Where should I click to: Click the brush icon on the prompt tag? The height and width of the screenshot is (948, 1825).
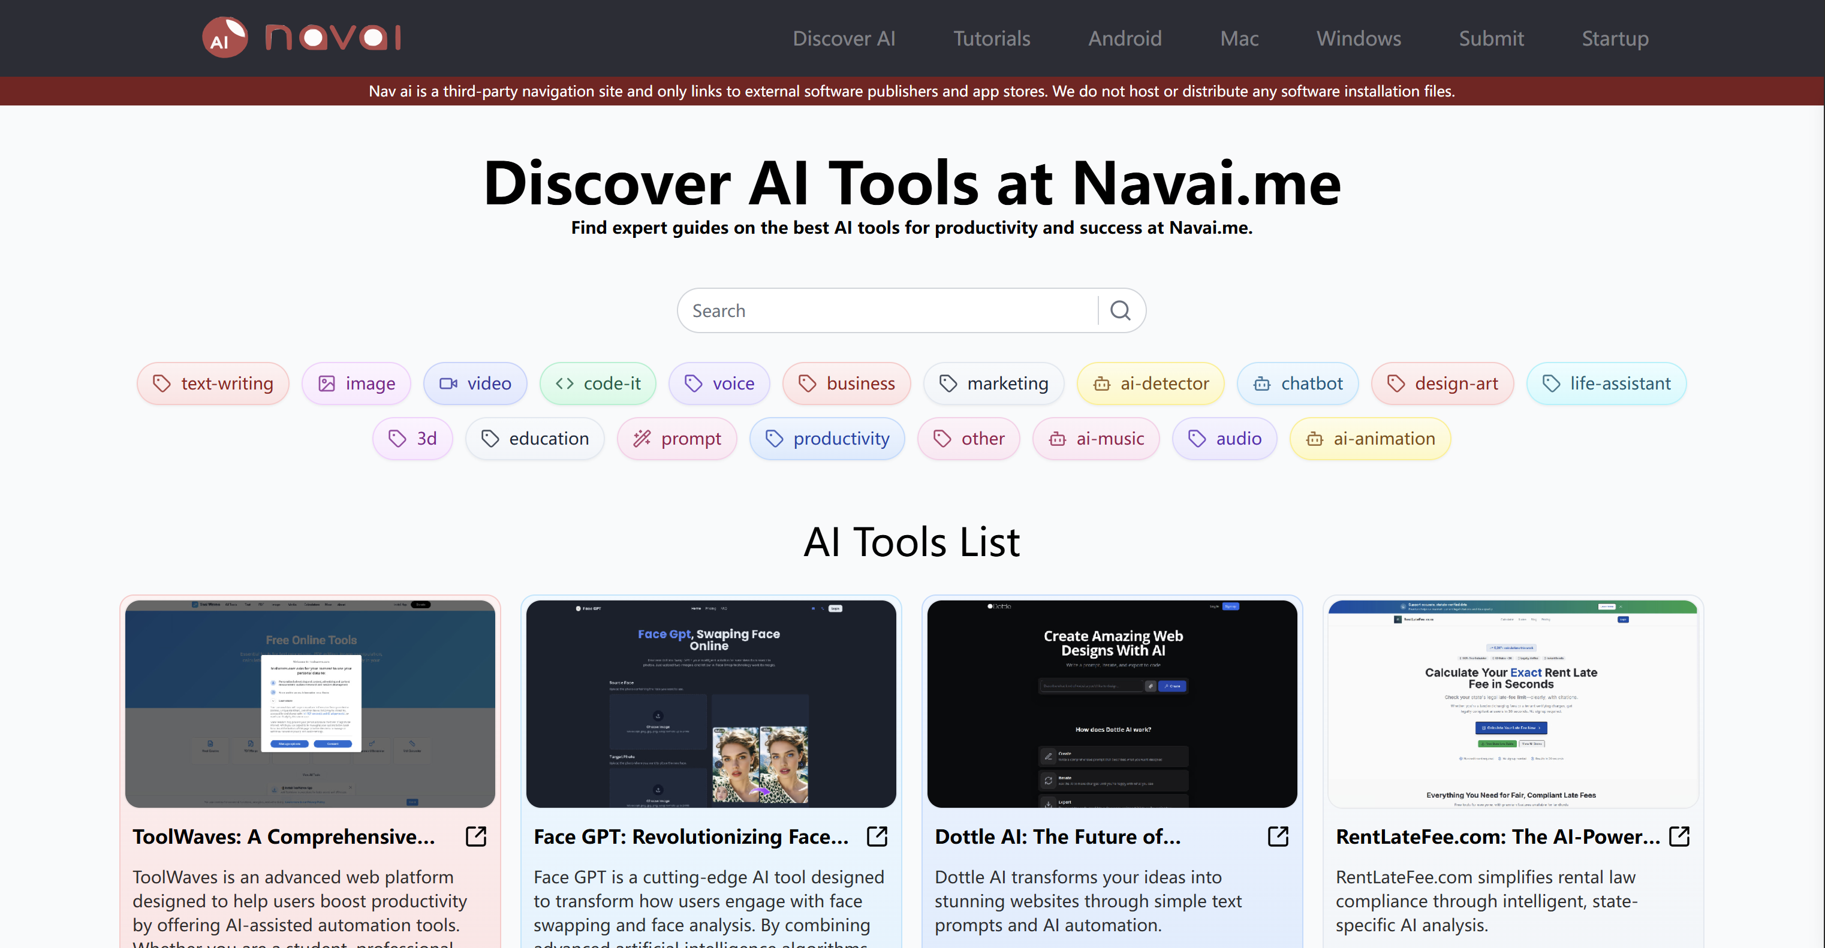(x=643, y=438)
